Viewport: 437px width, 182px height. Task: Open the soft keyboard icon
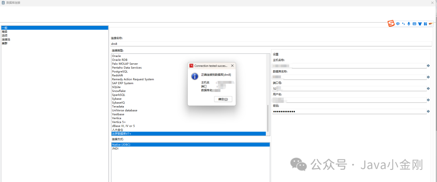click(x=414, y=24)
